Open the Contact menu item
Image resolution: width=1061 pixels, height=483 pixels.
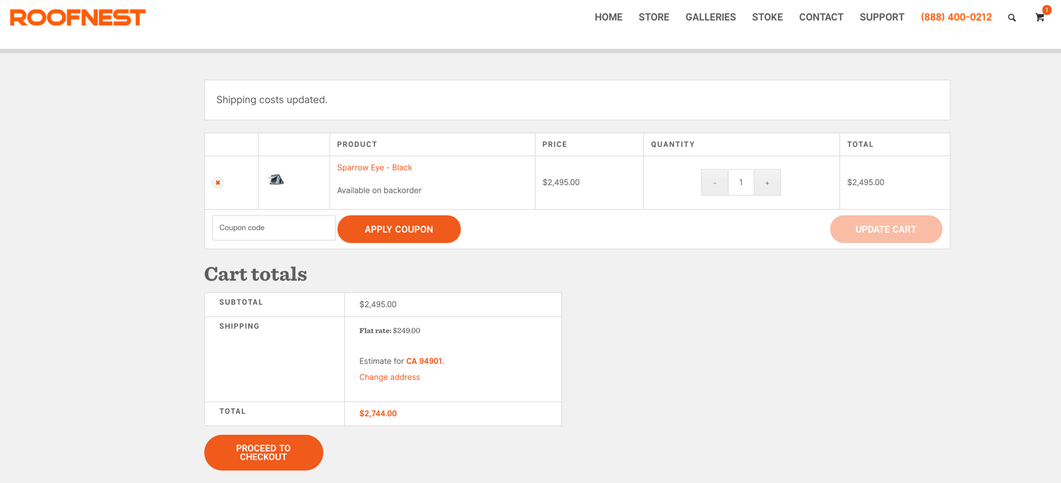(821, 17)
